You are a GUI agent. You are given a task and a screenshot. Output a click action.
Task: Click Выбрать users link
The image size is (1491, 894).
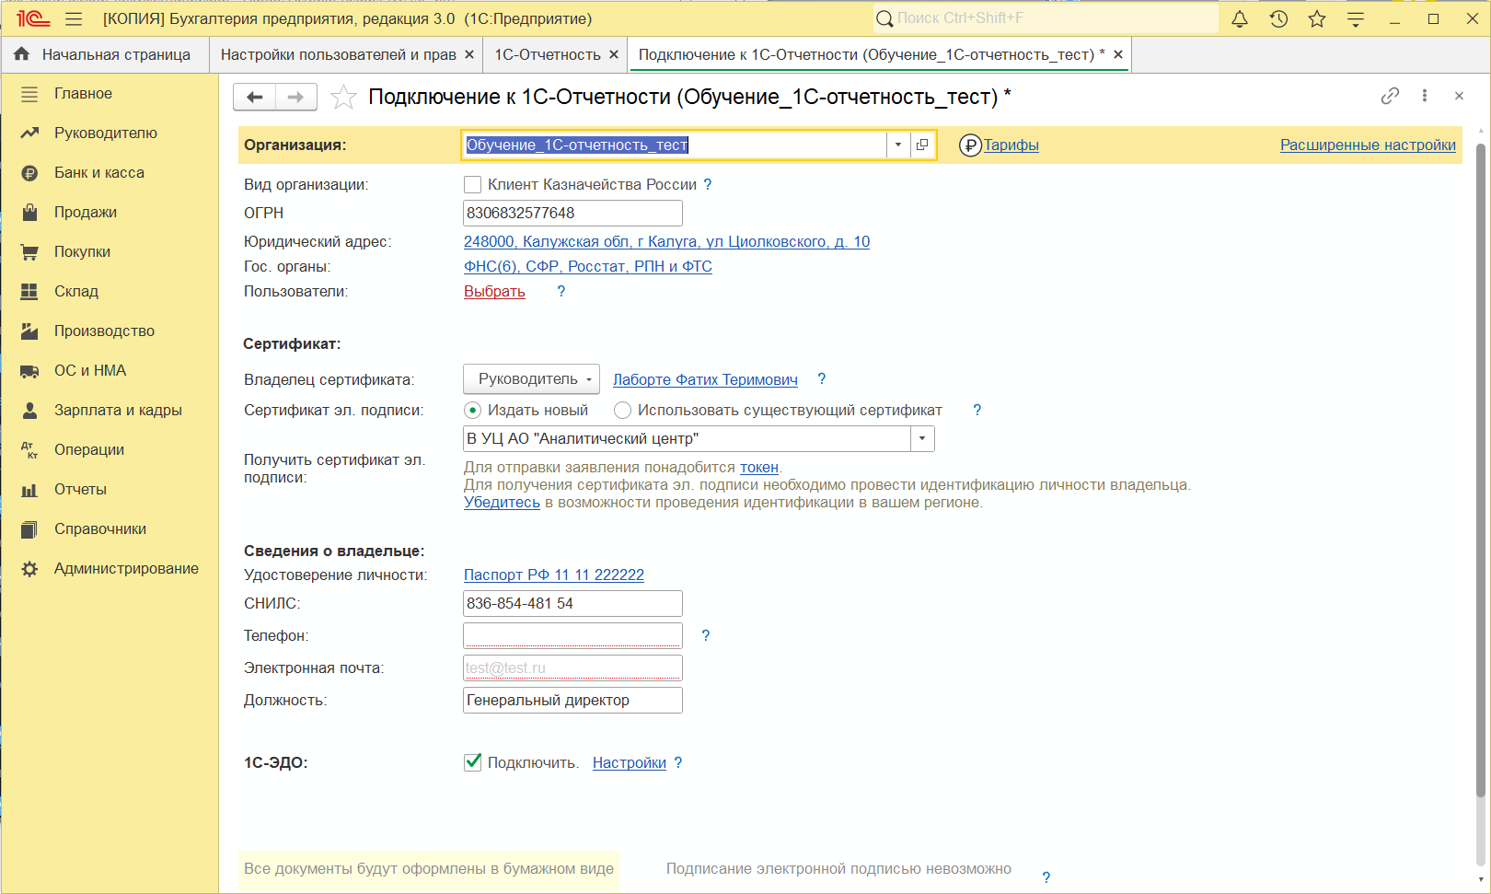pos(494,291)
